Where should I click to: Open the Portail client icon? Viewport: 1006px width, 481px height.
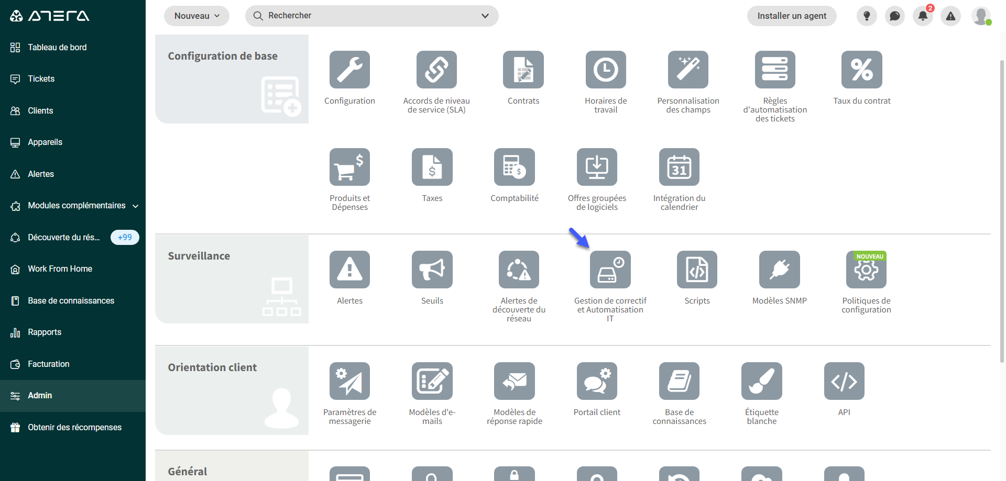point(597,381)
